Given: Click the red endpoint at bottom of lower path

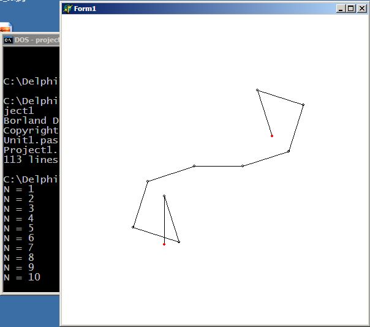Looking at the screenshot, I should [x=164, y=244].
